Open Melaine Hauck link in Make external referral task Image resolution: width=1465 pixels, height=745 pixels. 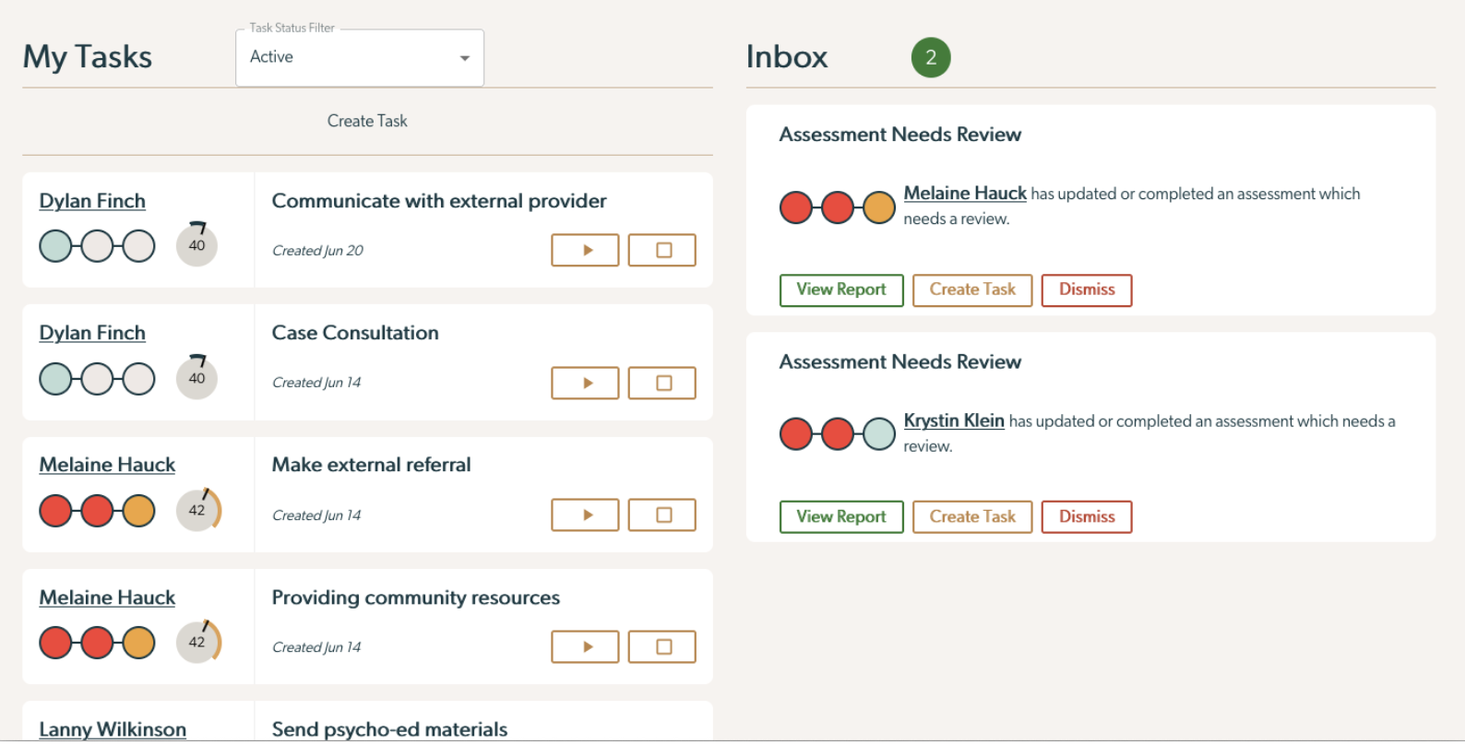[107, 465]
